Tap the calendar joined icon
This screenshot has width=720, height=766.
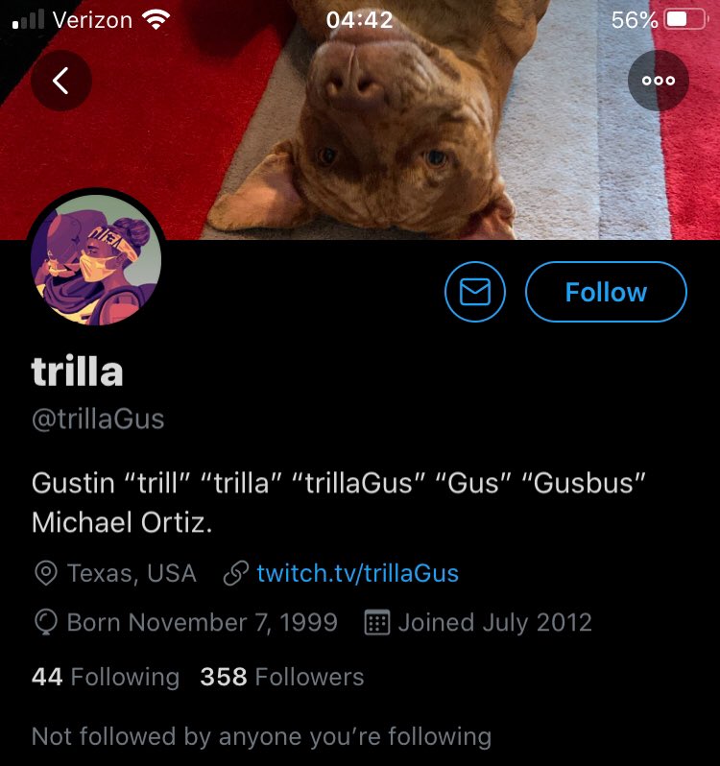(x=377, y=622)
